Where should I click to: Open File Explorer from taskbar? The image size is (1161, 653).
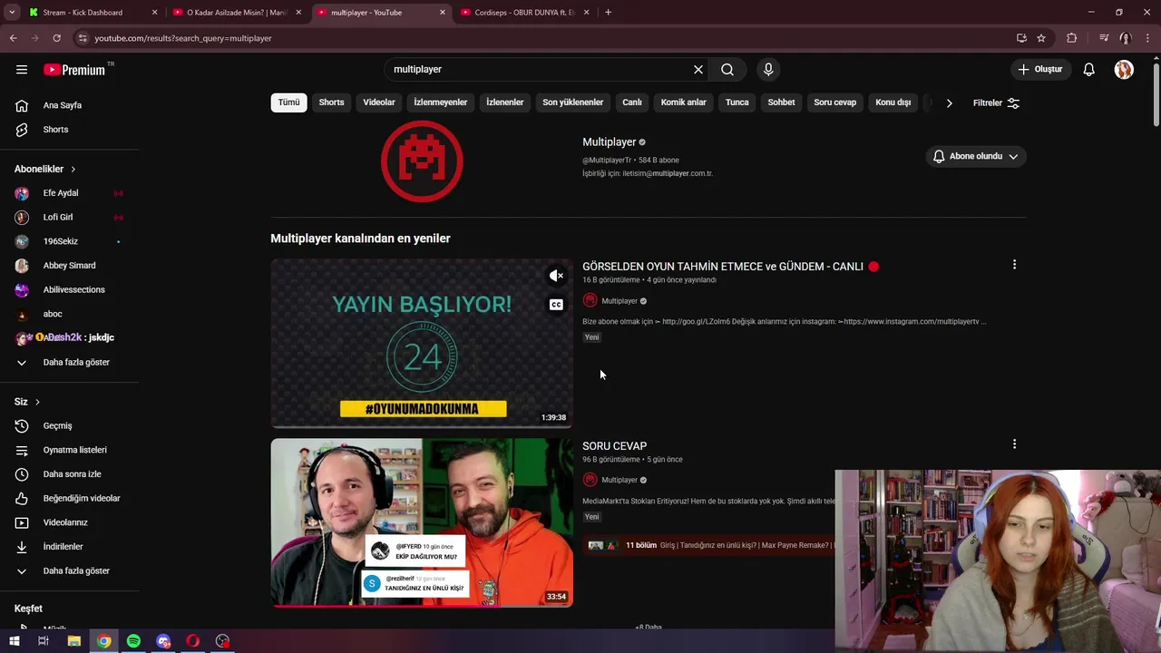coord(74,641)
